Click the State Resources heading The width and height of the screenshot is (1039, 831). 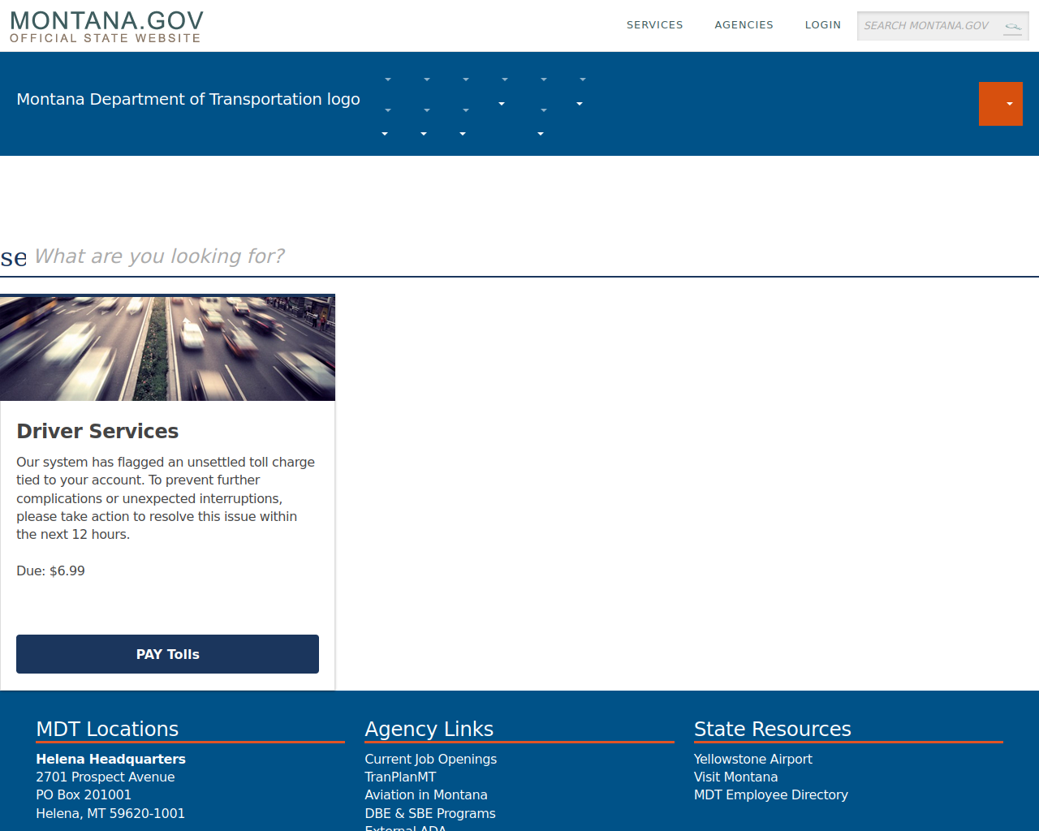[772, 729]
